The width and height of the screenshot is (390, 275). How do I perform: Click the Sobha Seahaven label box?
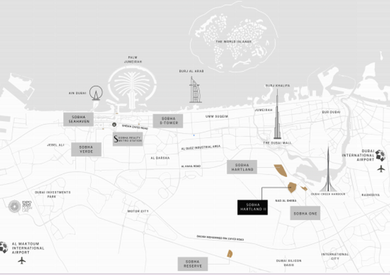pyautogui.click(x=79, y=119)
